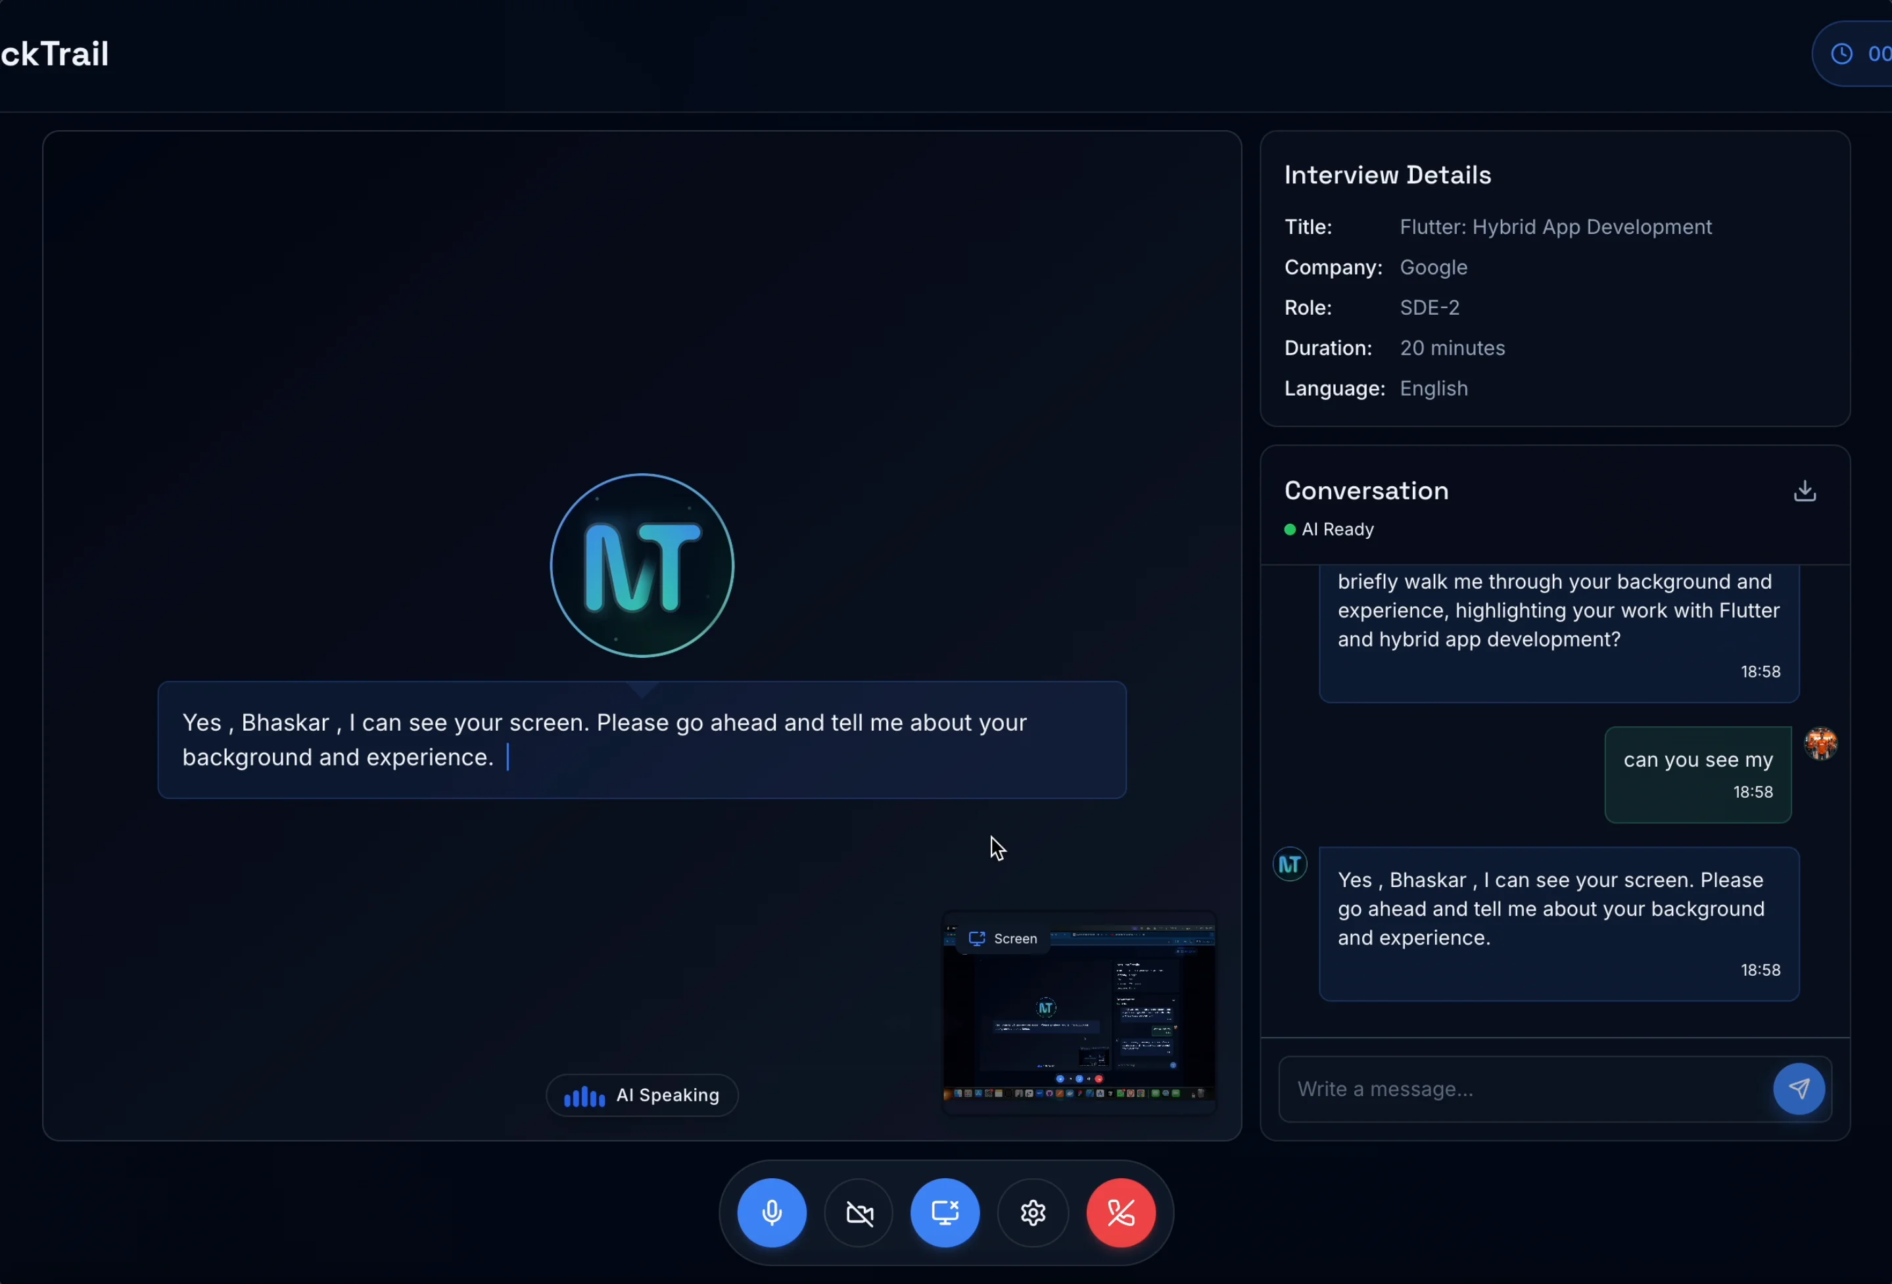
Task: Click the timer clock icon
Action: pyautogui.click(x=1841, y=54)
